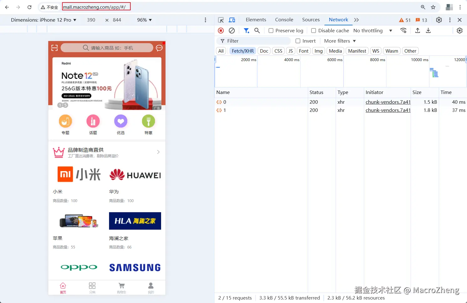Export HAR file with download icon
This screenshot has height=303, width=467.
coord(428,30)
